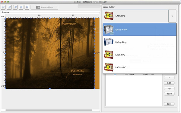Click the Laser Cutter combo box showing LAOS HPC
This screenshot has width=181, height=113.
[x=136, y=16]
